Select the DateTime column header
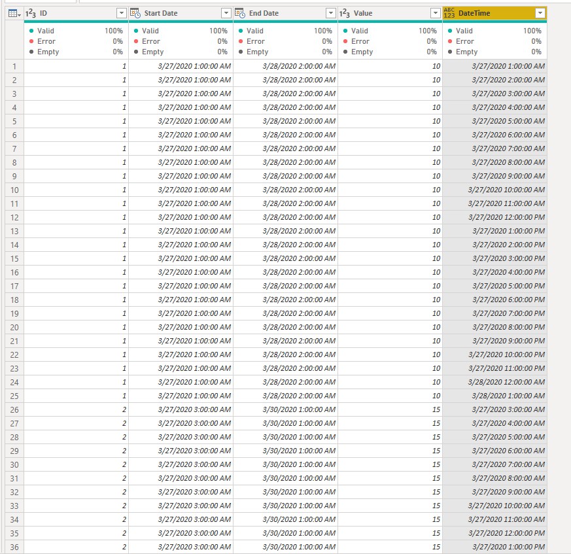571x554 pixels. [495, 14]
